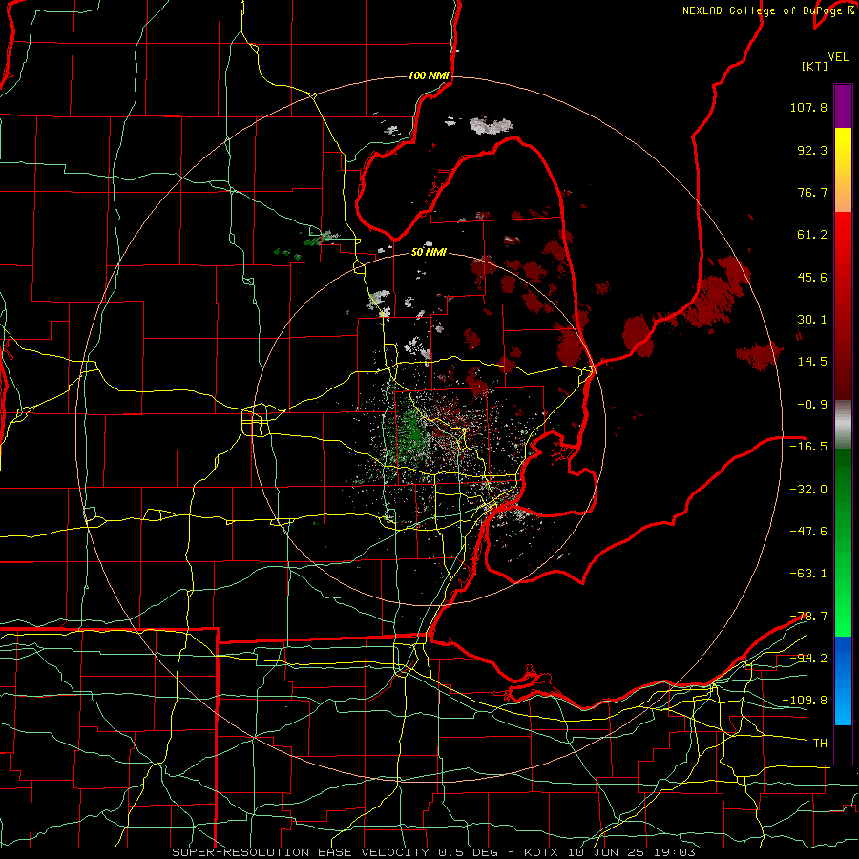The width and height of the screenshot is (859, 859).
Task: Select the -32.0 velocity scale value
Action: click(x=808, y=490)
